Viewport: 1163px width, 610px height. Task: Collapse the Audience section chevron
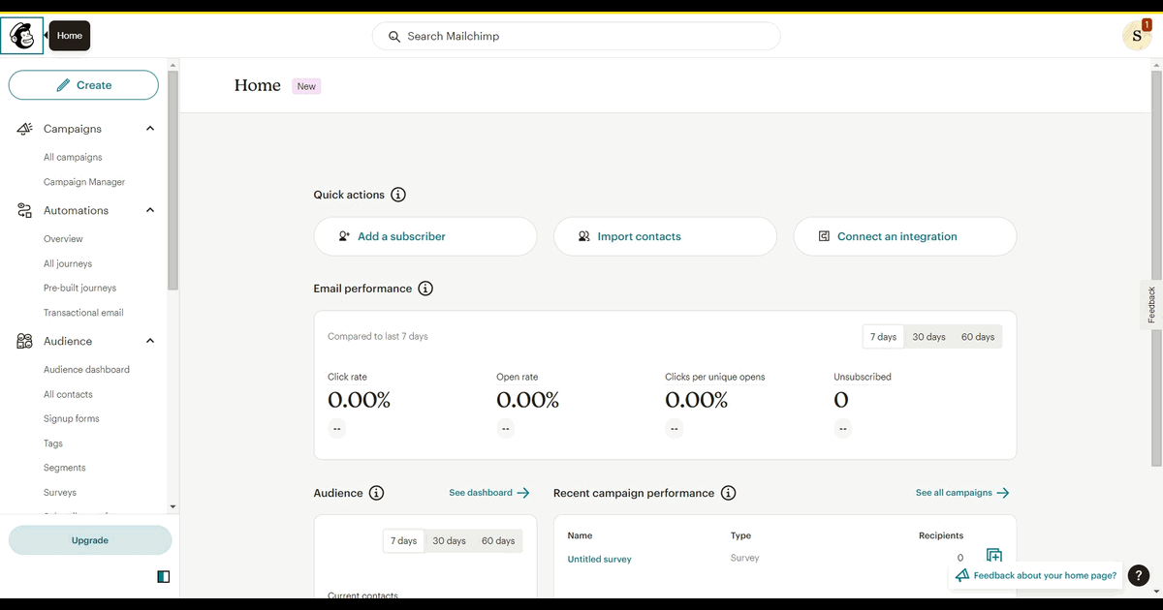(150, 341)
